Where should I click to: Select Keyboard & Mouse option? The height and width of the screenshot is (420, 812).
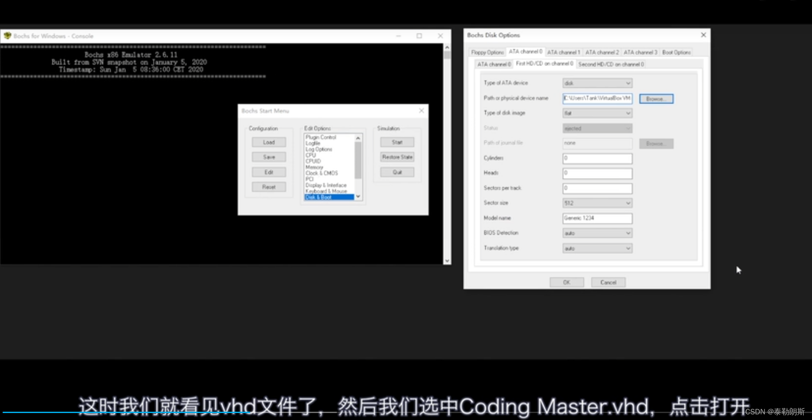326,191
